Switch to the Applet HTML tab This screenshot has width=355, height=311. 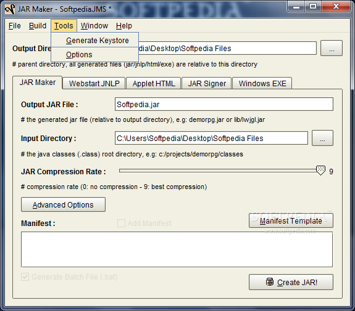tap(154, 84)
